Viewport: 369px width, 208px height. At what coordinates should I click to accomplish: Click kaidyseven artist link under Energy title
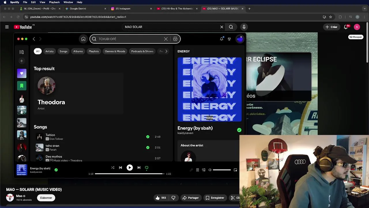pyautogui.click(x=185, y=133)
